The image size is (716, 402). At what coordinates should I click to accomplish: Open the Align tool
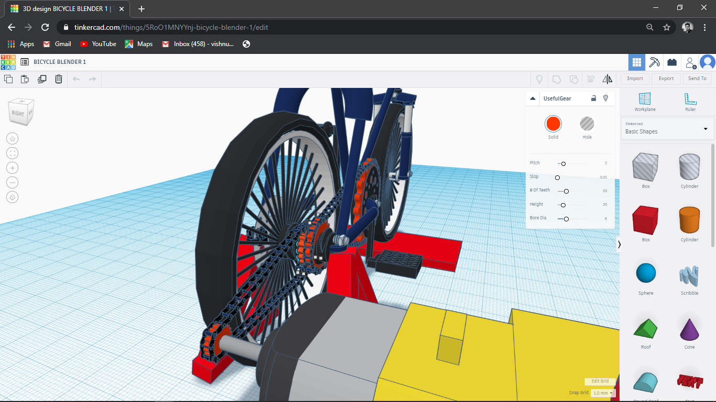pos(591,79)
